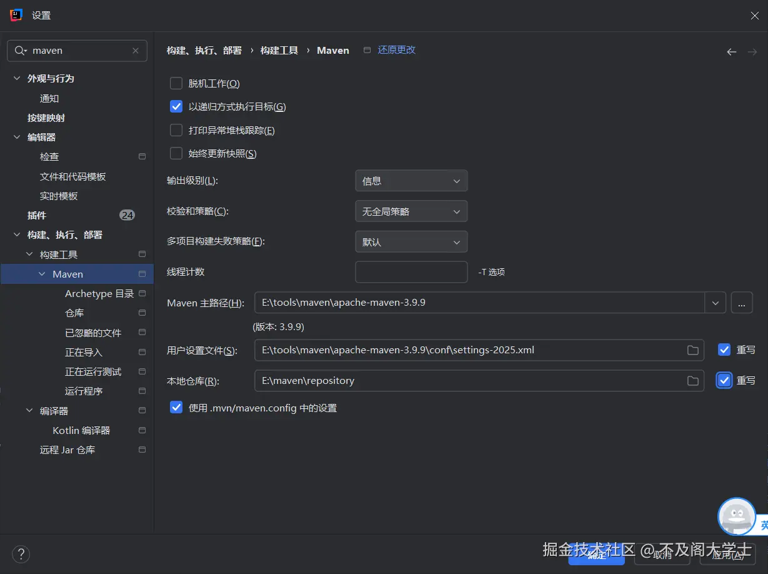Close the settings dialog window
This screenshot has height=574, width=768.
click(754, 16)
